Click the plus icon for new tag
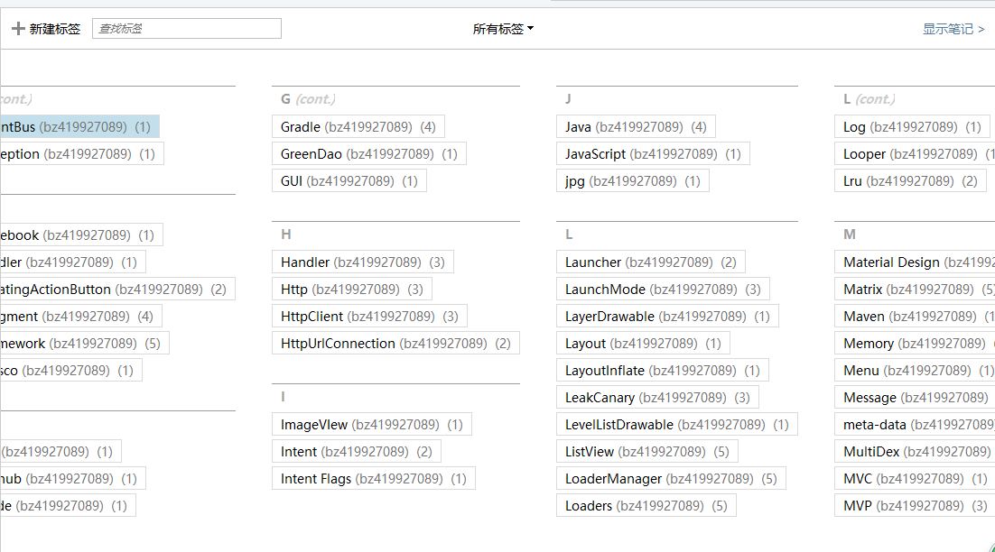Screen dimensions: 995x552 coord(18,29)
